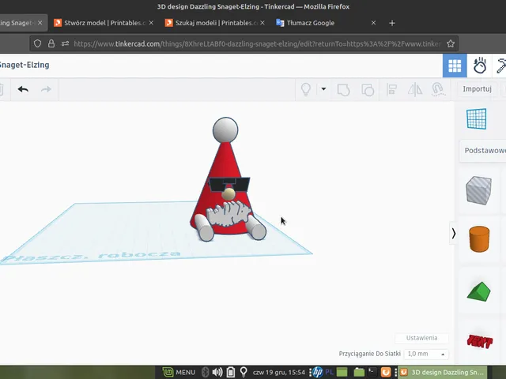This screenshot has width=506, height=379.
Task: Open the Bluetooth tray icon
Action: [205, 372]
